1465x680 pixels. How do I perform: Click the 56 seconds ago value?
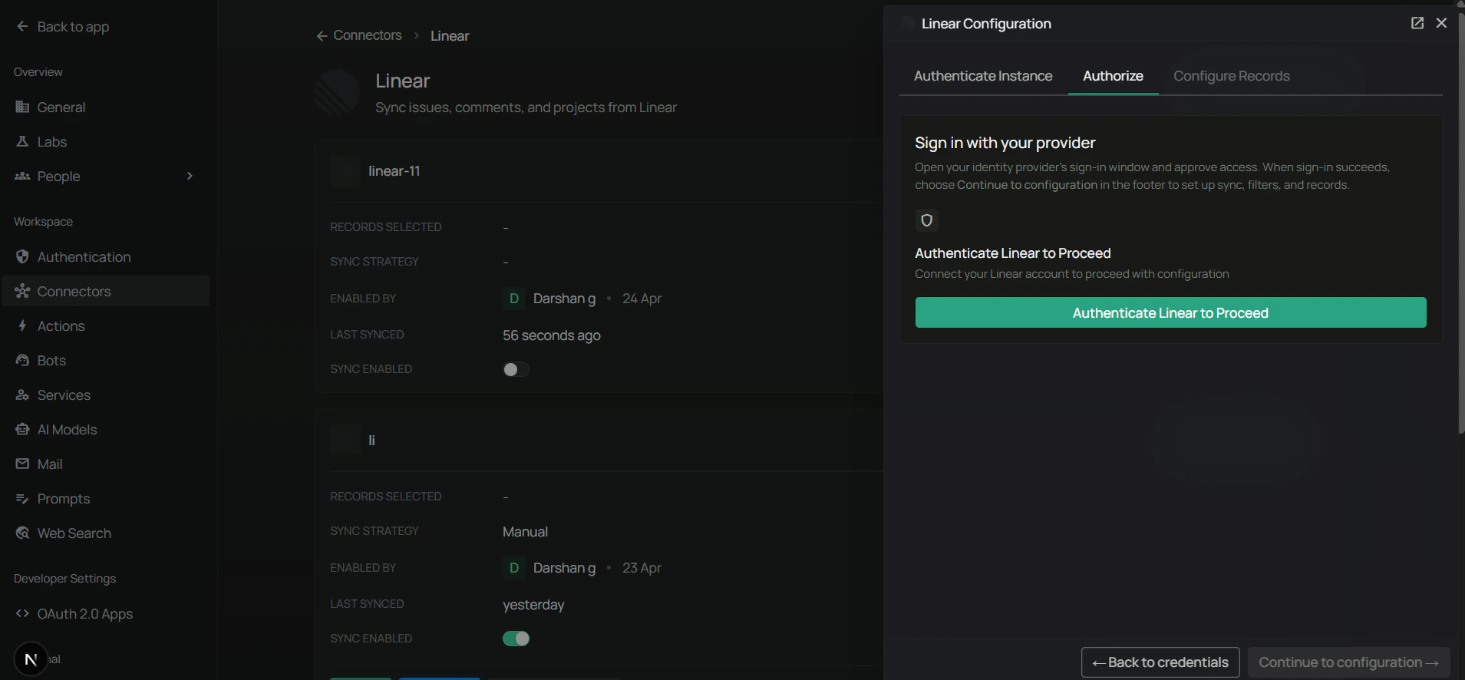[x=552, y=335]
